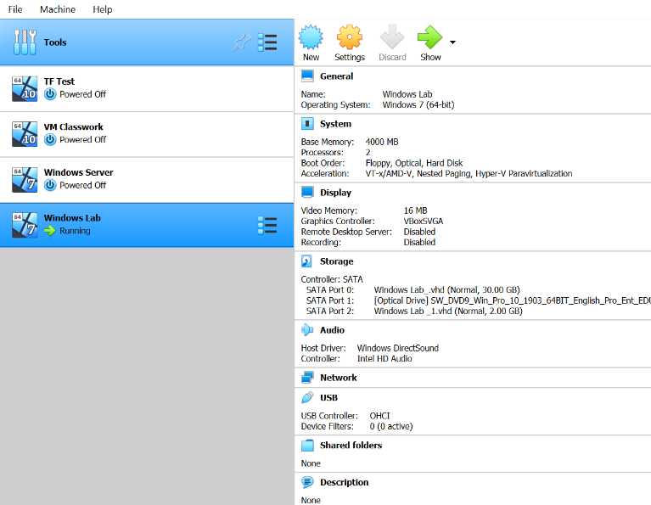651x505 pixels.
Task: Expand the Show button dropdown arrow
Action: (452, 42)
